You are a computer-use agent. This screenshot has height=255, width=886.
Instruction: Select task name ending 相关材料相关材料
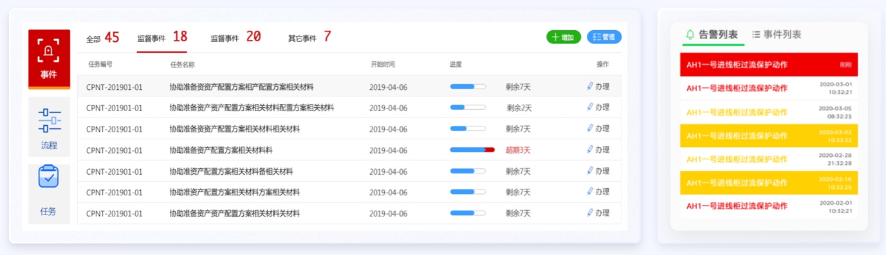click(x=234, y=129)
